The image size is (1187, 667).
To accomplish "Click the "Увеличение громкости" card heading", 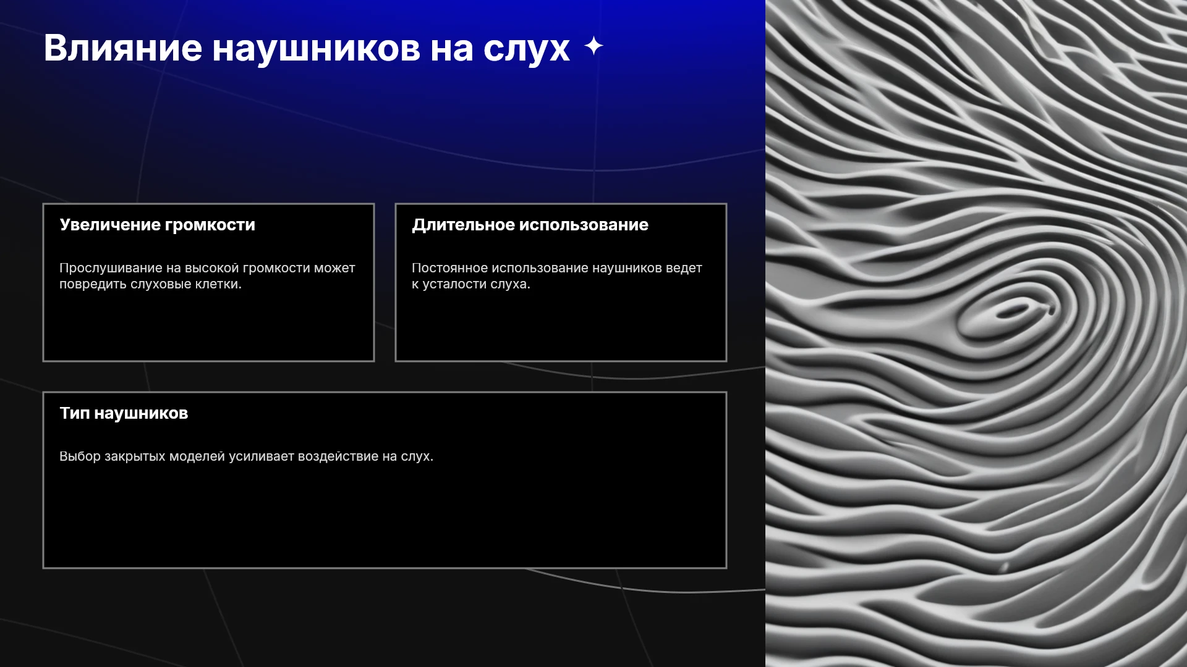I will 157,225.
